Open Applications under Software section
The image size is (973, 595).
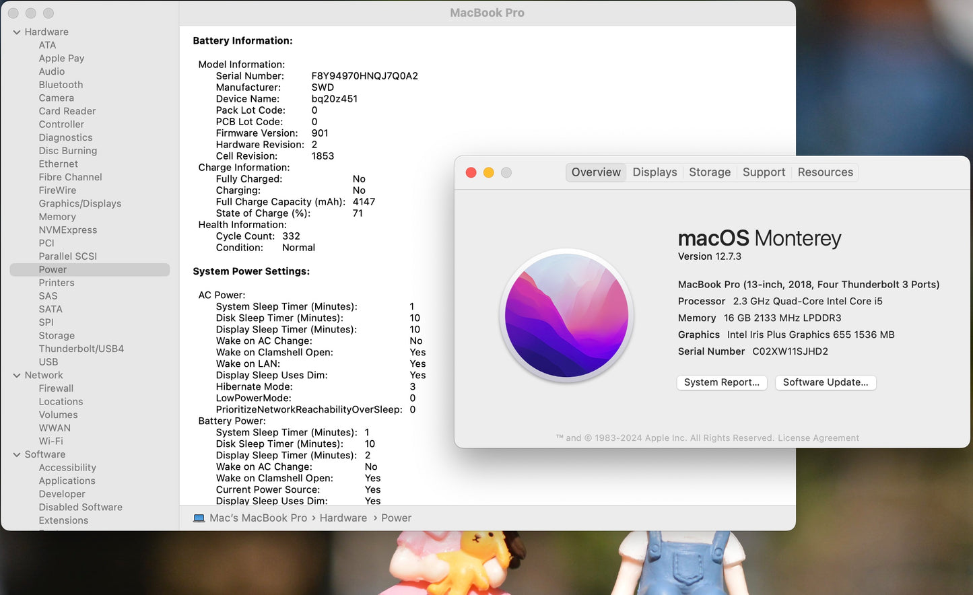coord(67,481)
